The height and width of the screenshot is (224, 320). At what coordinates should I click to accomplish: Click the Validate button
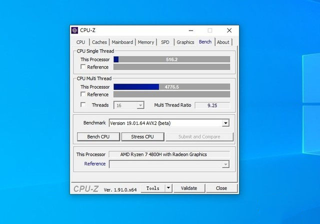(189, 188)
